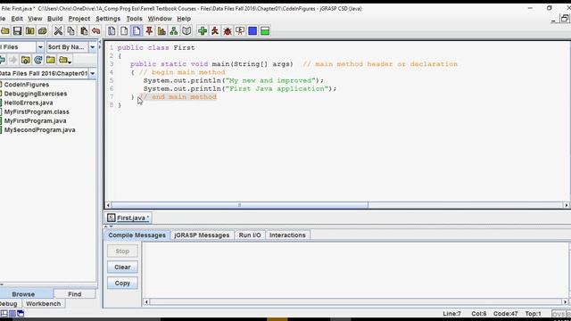Click the run in canvas presenter icon

pyautogui.click(x=240, y=31)
